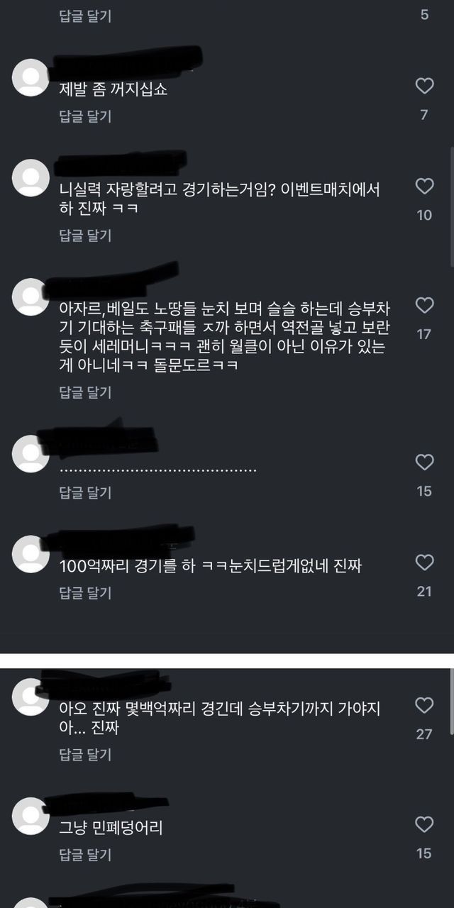
Task: Open profile avatar of "제발 좀 꺼지십쇼" commenter
Action: click(31, 77)
